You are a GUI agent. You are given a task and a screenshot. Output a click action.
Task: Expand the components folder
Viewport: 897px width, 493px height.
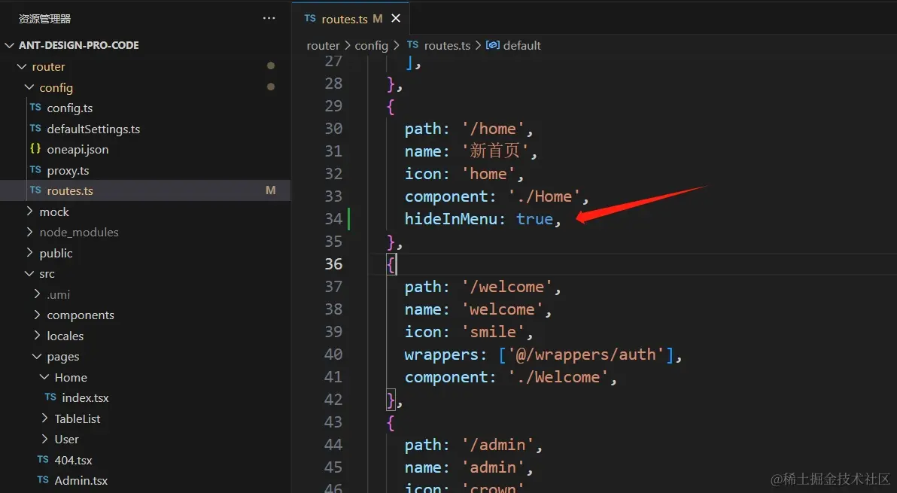(x=37, y=315)
